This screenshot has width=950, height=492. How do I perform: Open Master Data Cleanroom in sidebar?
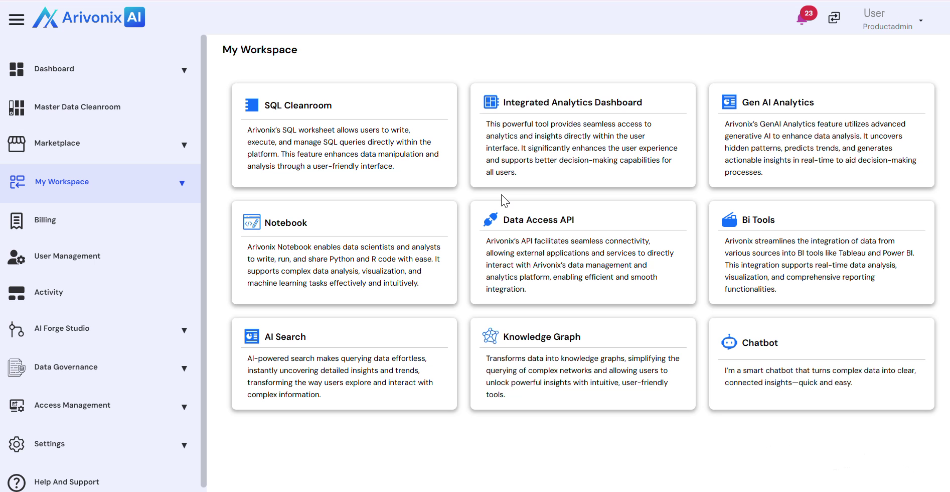click(77, 107)
